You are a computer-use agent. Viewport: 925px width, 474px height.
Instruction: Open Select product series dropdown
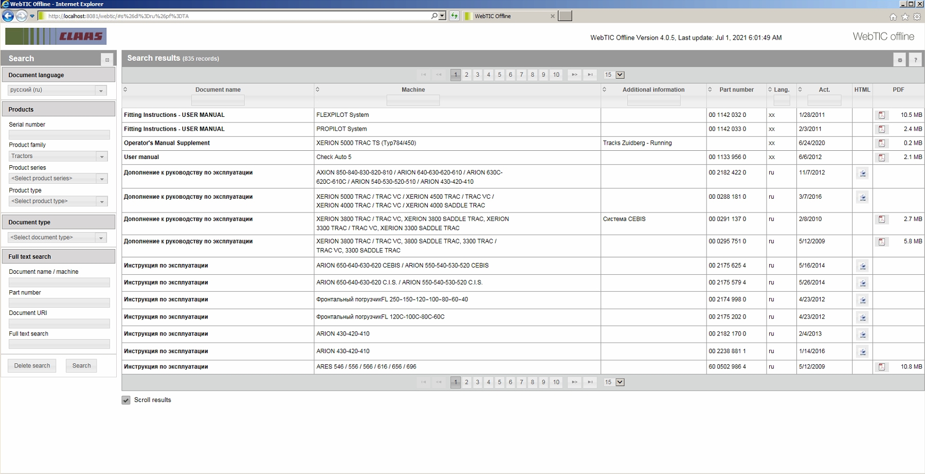pyautogui.click(x=58, y=179)
